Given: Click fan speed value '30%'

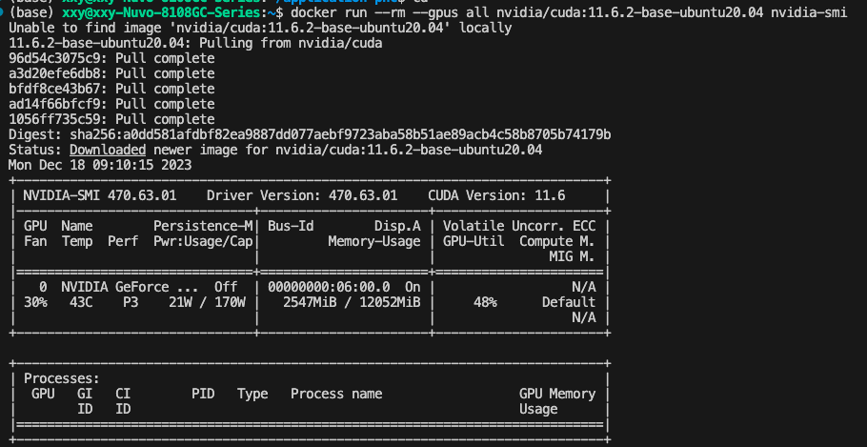Looking at the screenshot, I should (x=35, y=303).
